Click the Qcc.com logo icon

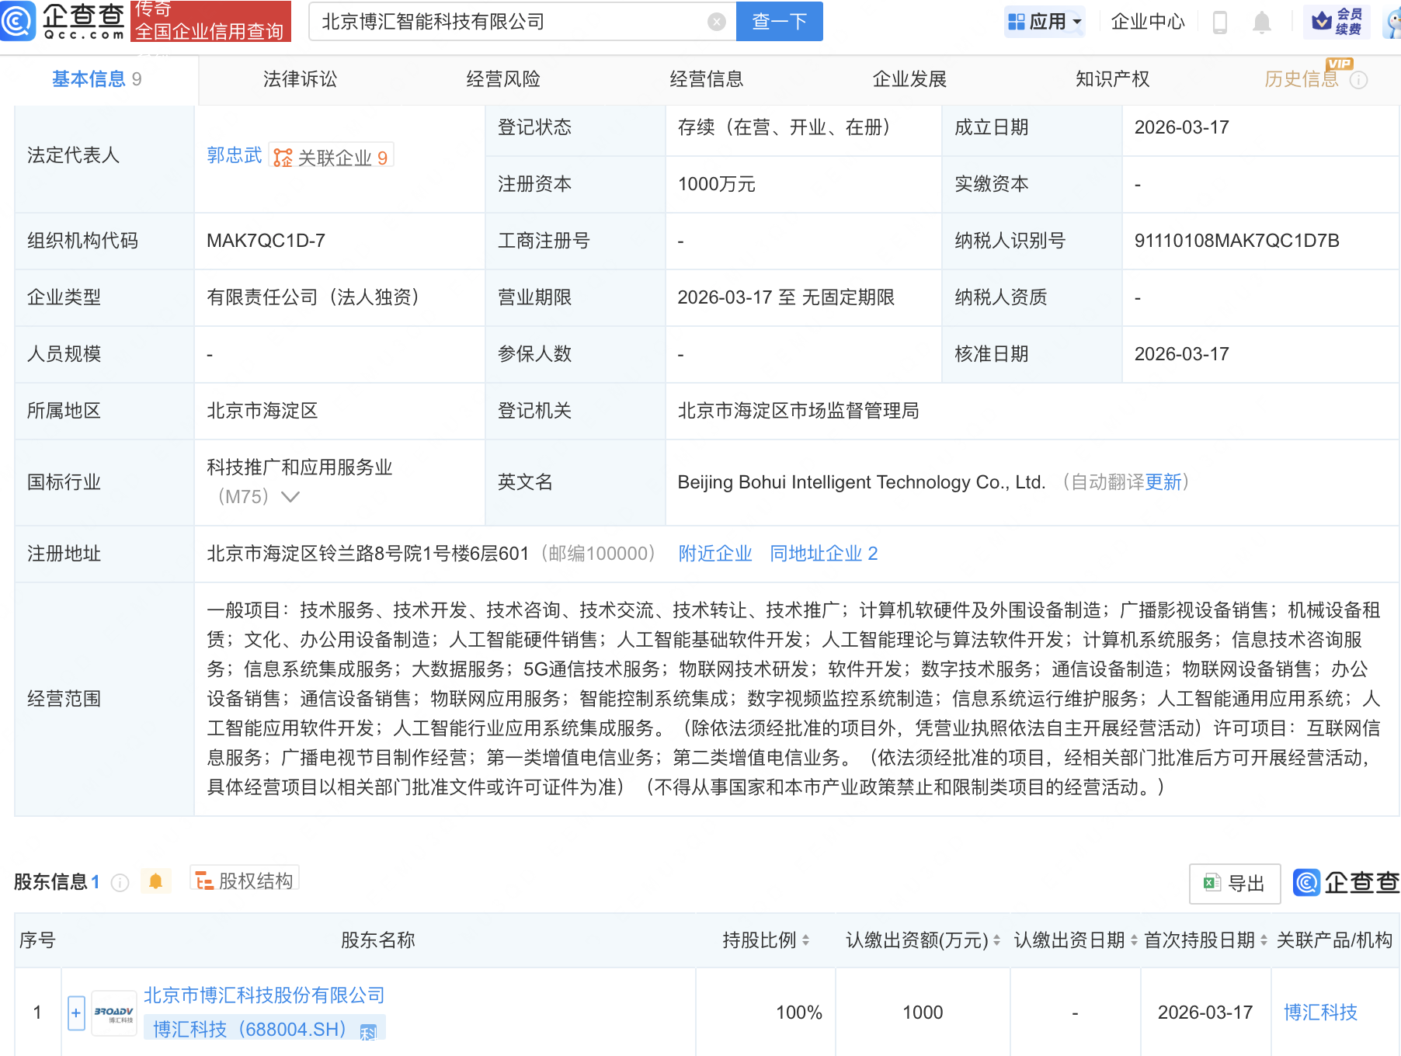19,22
